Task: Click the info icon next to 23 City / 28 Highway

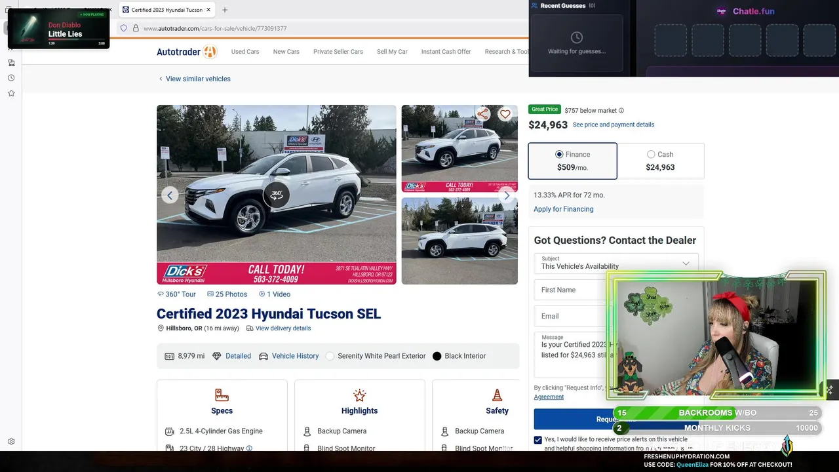Action: pyautogui.click(x=249, y=448)
